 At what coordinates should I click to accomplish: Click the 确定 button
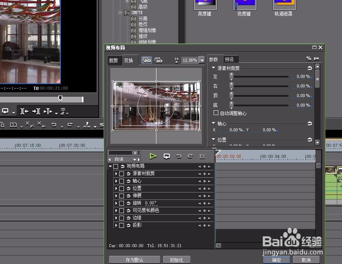pos(276,260)
